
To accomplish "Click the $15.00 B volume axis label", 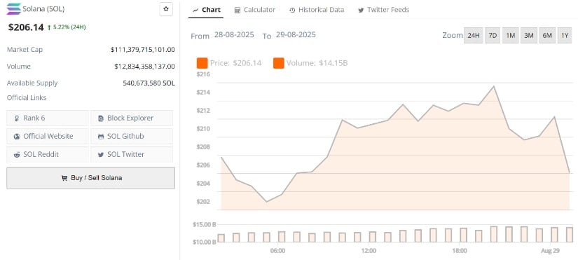I will click(x=204, y=224).
